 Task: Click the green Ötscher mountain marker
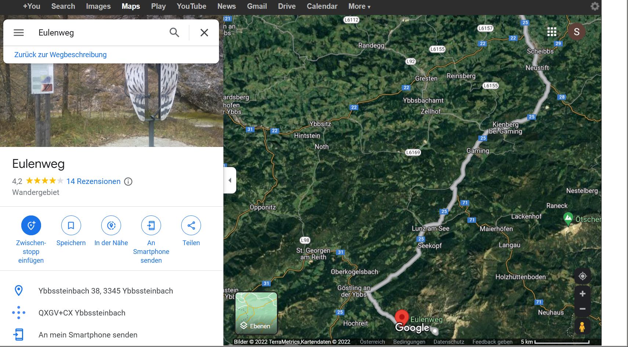pos(568,219)
